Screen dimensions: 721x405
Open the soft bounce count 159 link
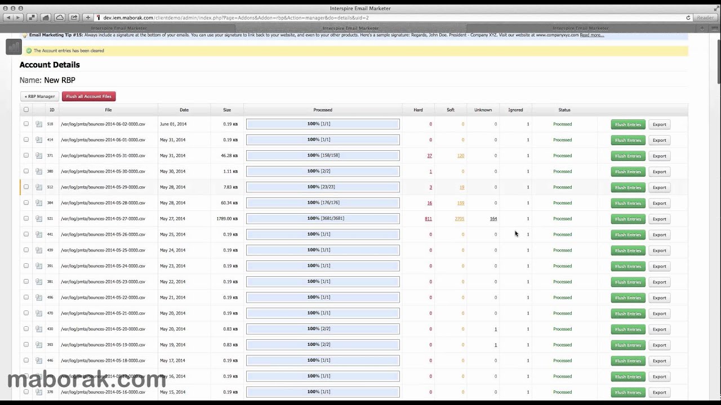[x=461, y=203]
